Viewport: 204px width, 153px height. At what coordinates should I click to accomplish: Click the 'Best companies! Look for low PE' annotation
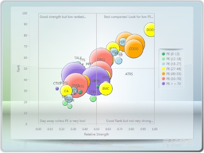click(129, 17)
